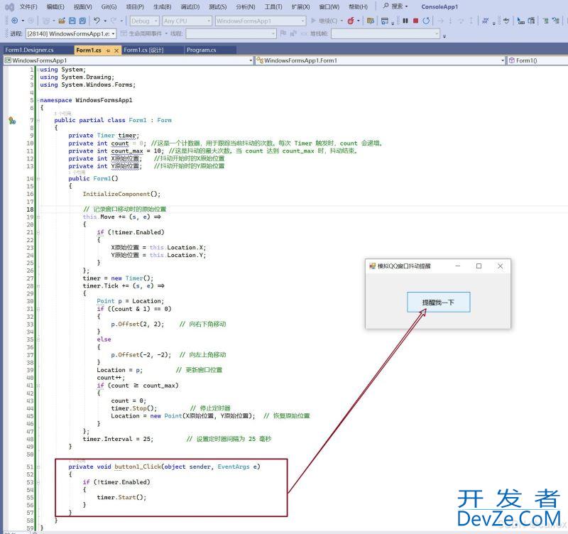Click the app icon in 模拟QQ窗口抖动提醒 title bar
This screenshot has height=534, width=568.
tap(372, 266)
